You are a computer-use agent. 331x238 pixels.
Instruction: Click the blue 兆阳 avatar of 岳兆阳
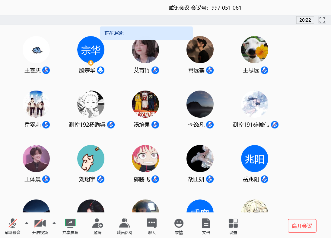pyautogui.click(x=255, y=159)
